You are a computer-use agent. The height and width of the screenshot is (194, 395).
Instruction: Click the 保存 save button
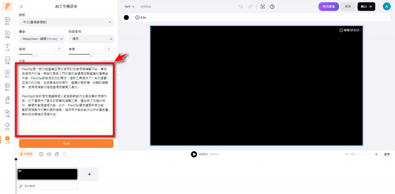[348, 7]
